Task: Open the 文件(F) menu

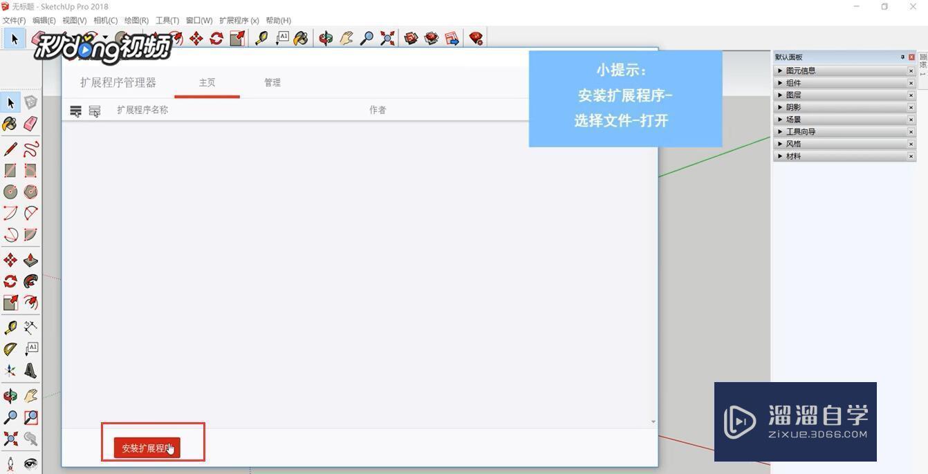Action: tap(15, 21)
